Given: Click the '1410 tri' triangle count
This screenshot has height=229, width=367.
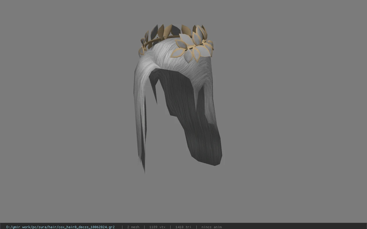Looking at the screenshot, I should point(183,227).
